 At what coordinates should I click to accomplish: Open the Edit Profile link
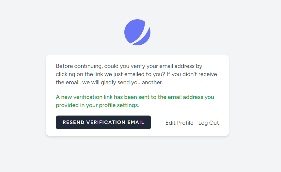coord(179,123)
